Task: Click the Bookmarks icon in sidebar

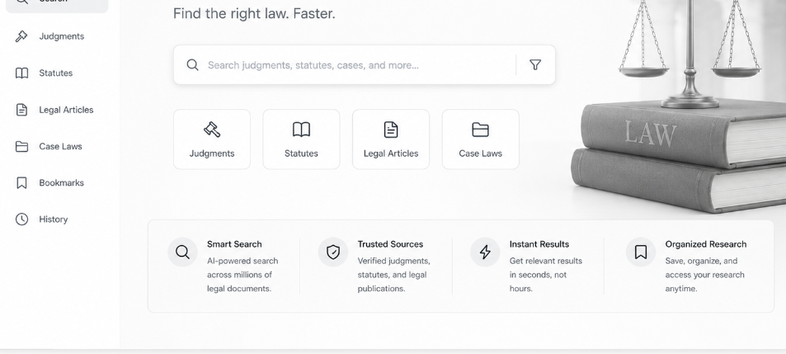Action: point(21,183)
